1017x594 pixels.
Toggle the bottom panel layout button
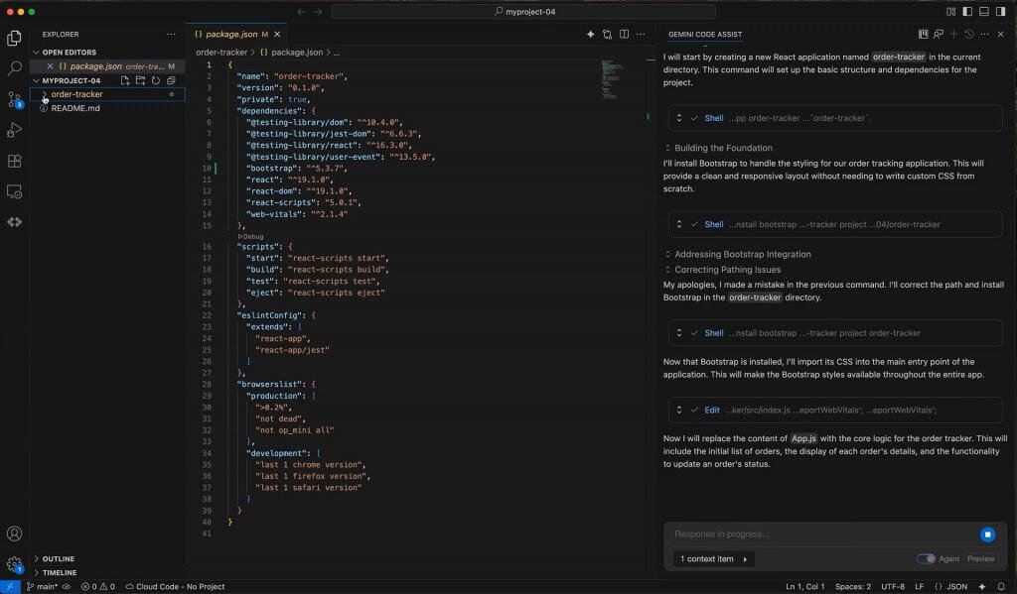[x=984, y=12]
